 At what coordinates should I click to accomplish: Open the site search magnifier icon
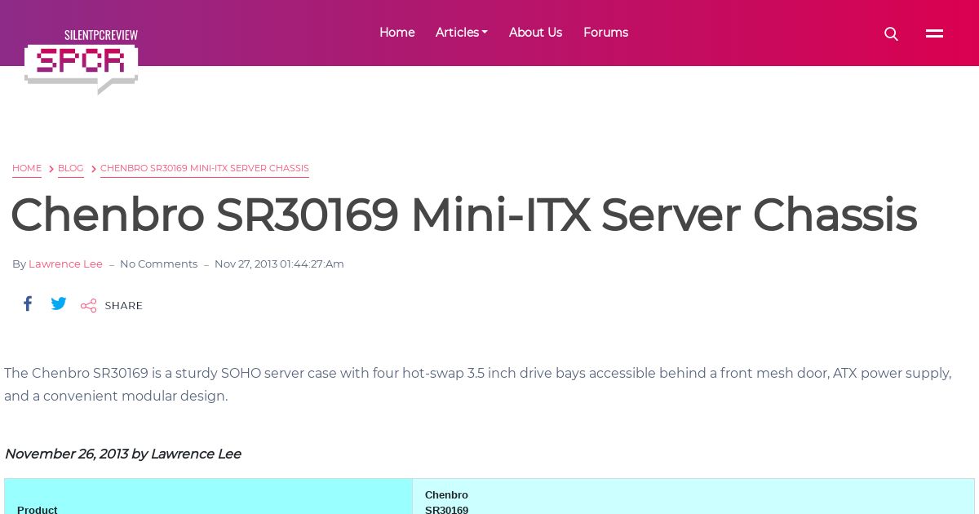[891, 33]
